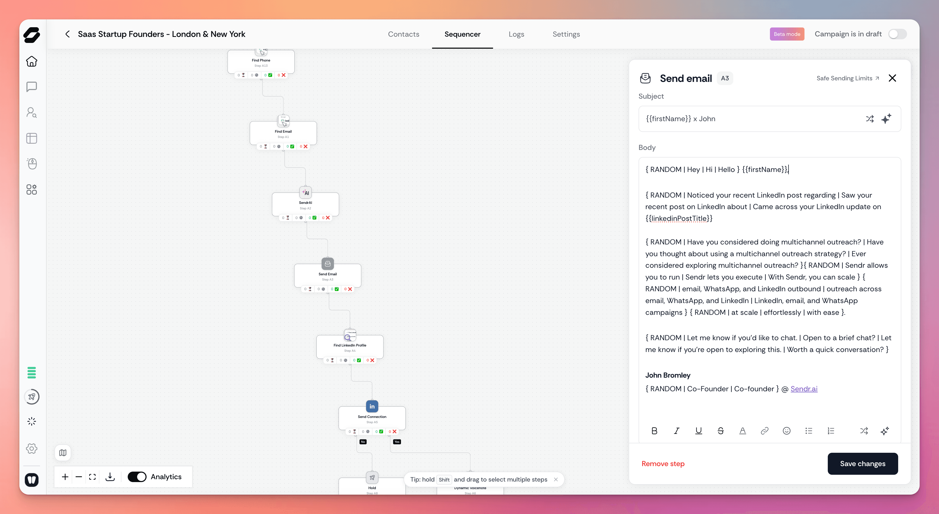939x514 pixels.
Task: Insert a link from the body toolbar
Action: (x=765, y=431)
